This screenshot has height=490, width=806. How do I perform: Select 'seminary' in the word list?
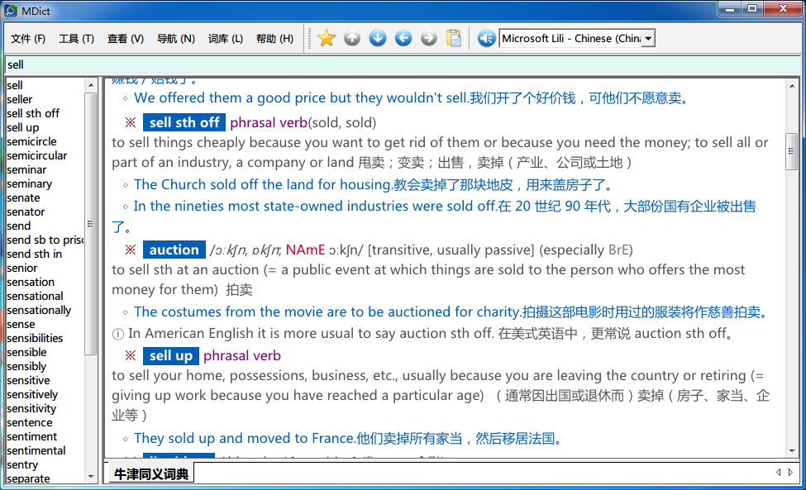click(29, 183)
